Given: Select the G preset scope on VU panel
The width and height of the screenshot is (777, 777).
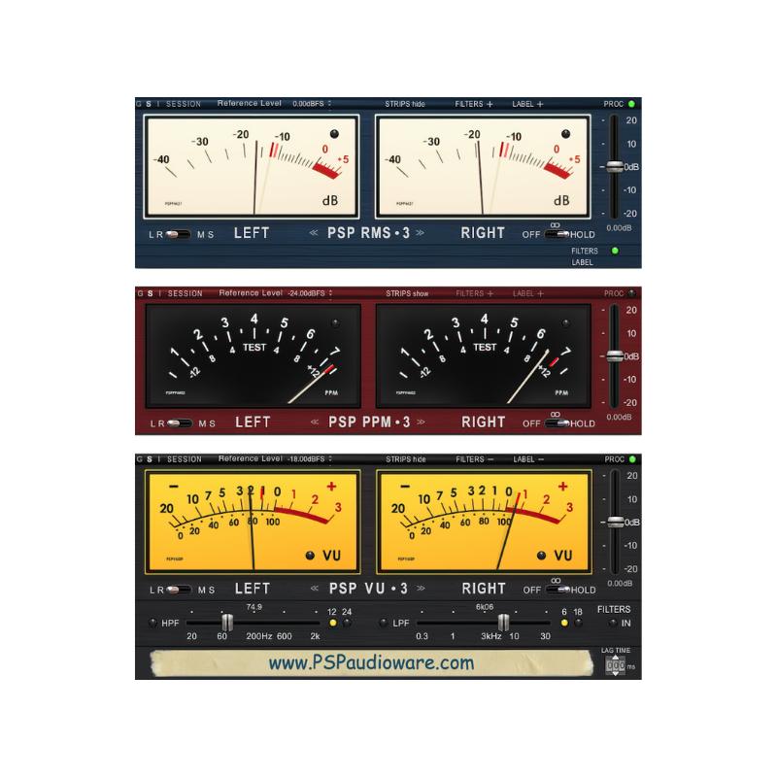Looking at the screenshot, I should 139,459.
